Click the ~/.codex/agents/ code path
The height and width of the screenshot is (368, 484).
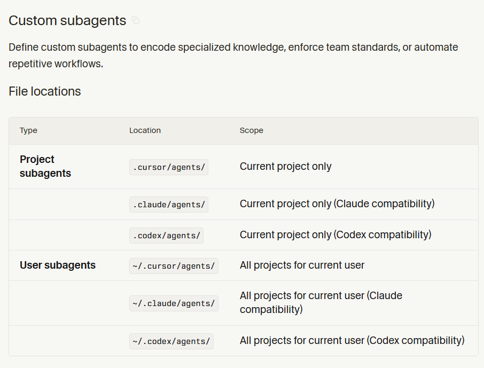click(171, 341)
